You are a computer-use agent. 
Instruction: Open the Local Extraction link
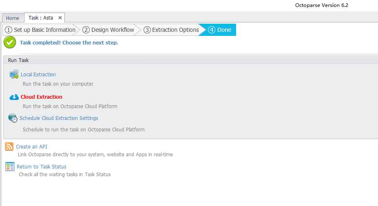point(38,75)
